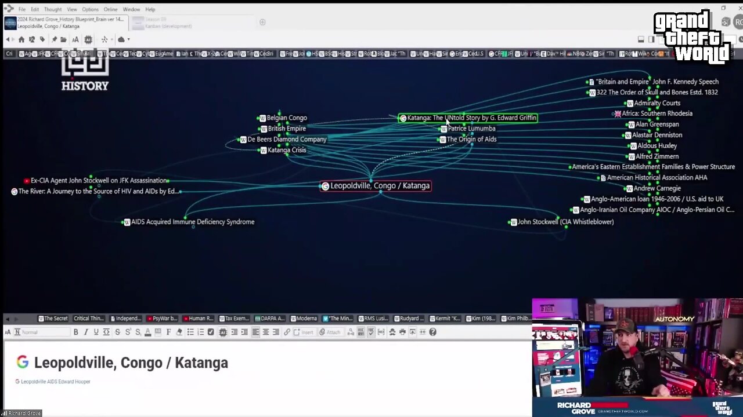Viewport: 743px width, 417px height.
Task: Open the Moderna pinned tab
Action: pyautogui.click(x=304, y=319)
